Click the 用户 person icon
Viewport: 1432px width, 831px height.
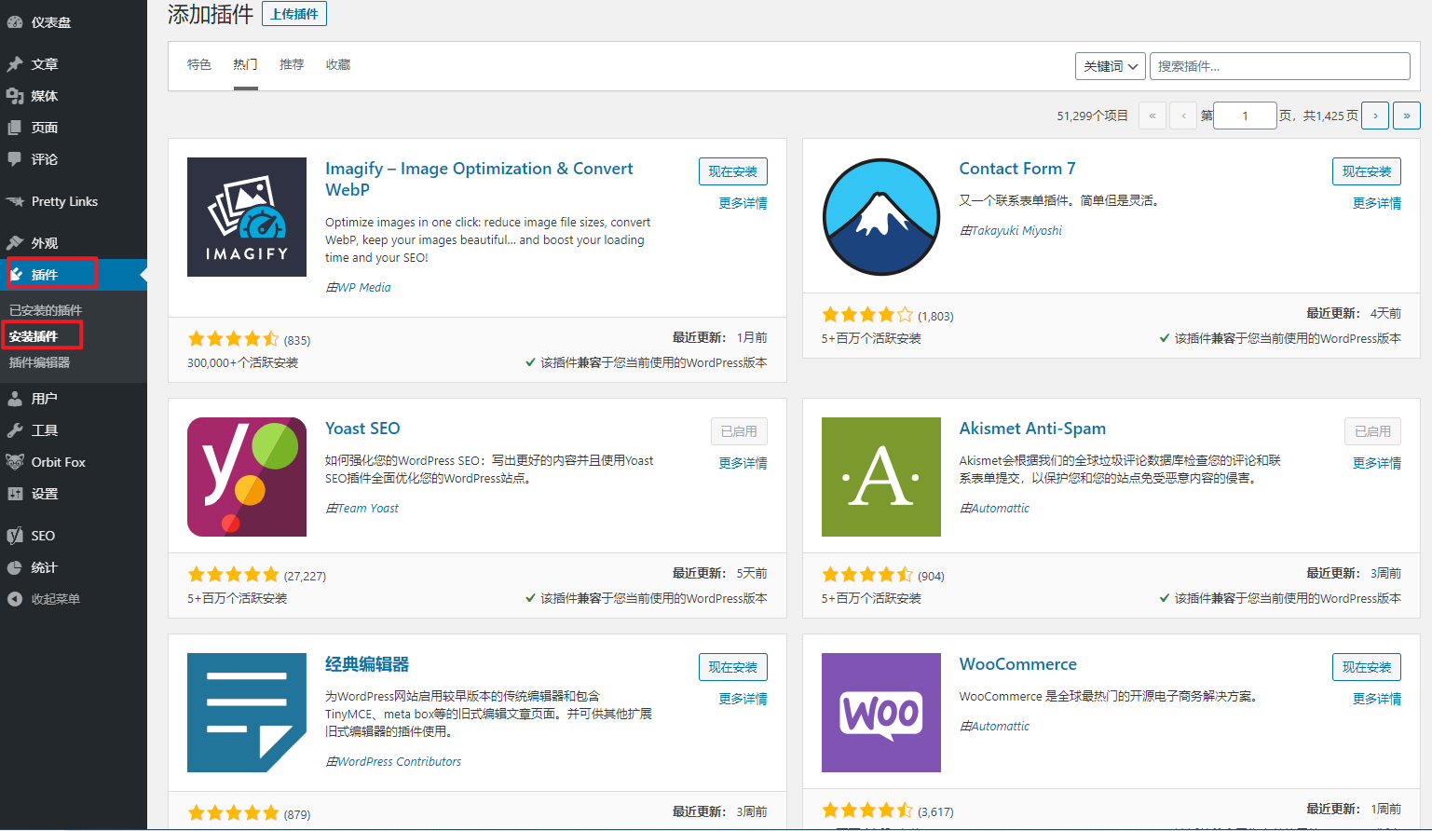pyautogui.click(x=15, y=399)
